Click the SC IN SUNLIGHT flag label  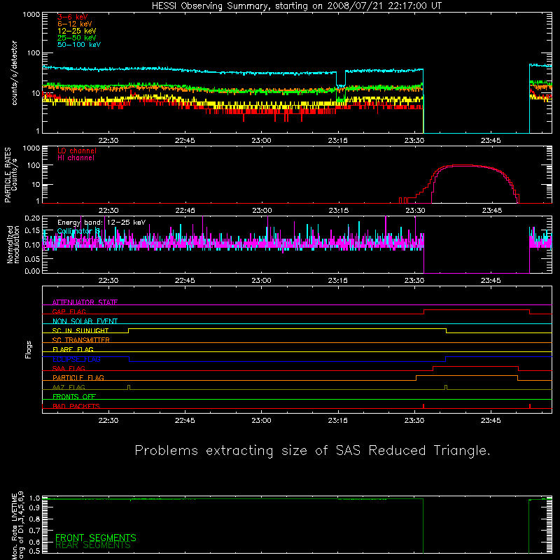(80, 330)
